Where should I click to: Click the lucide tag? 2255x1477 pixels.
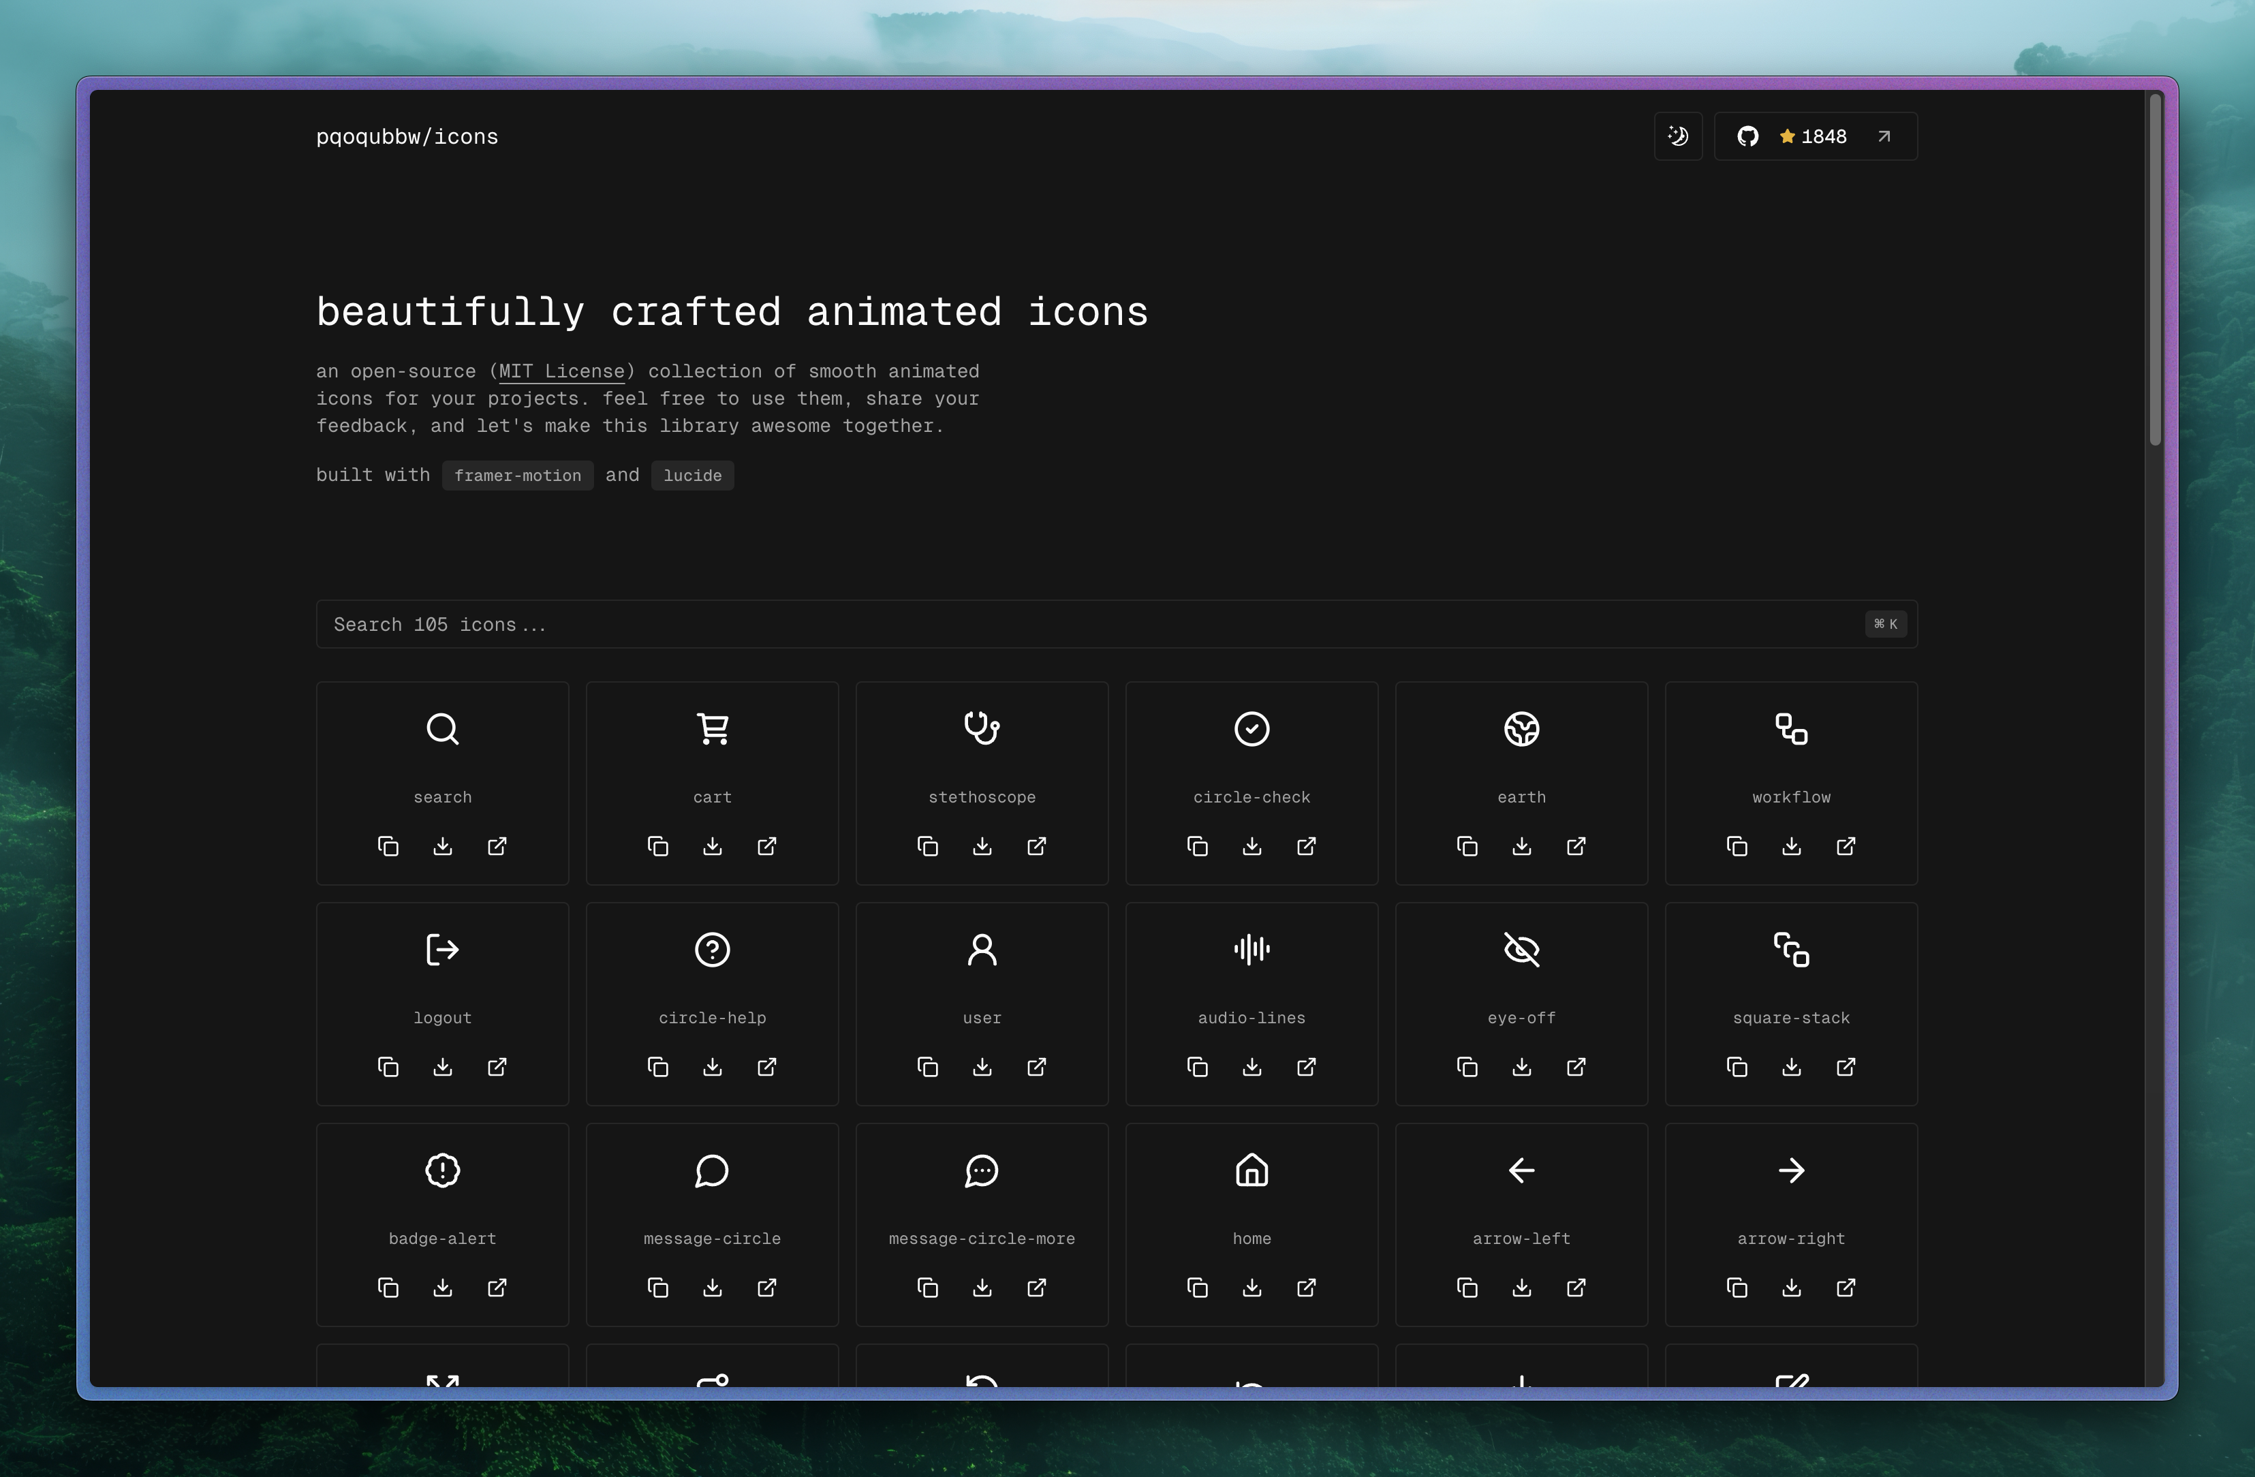(693, 476)
